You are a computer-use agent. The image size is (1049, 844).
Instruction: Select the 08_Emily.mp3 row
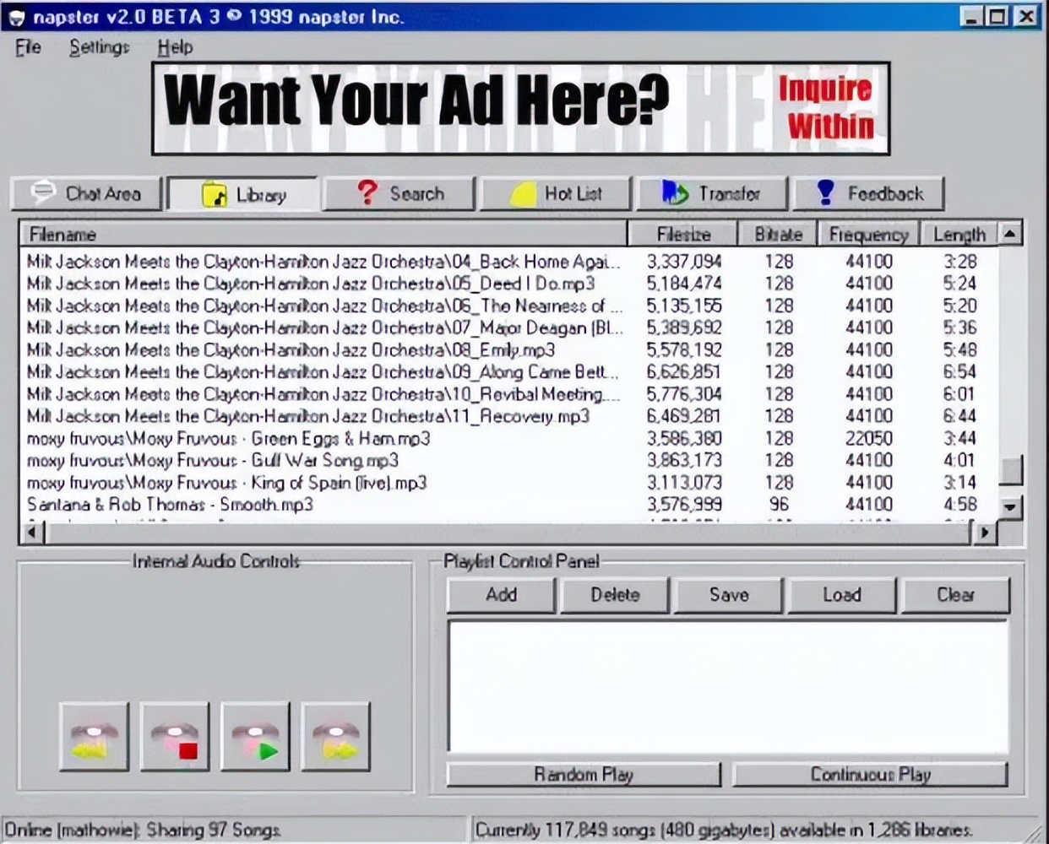coord(508,349)
